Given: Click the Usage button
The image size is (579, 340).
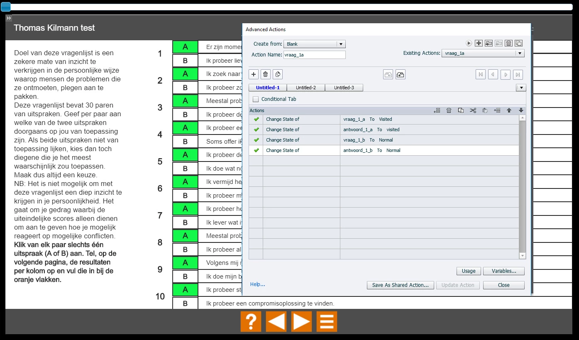Looking at the screenshot, I should tap(469, 271).
